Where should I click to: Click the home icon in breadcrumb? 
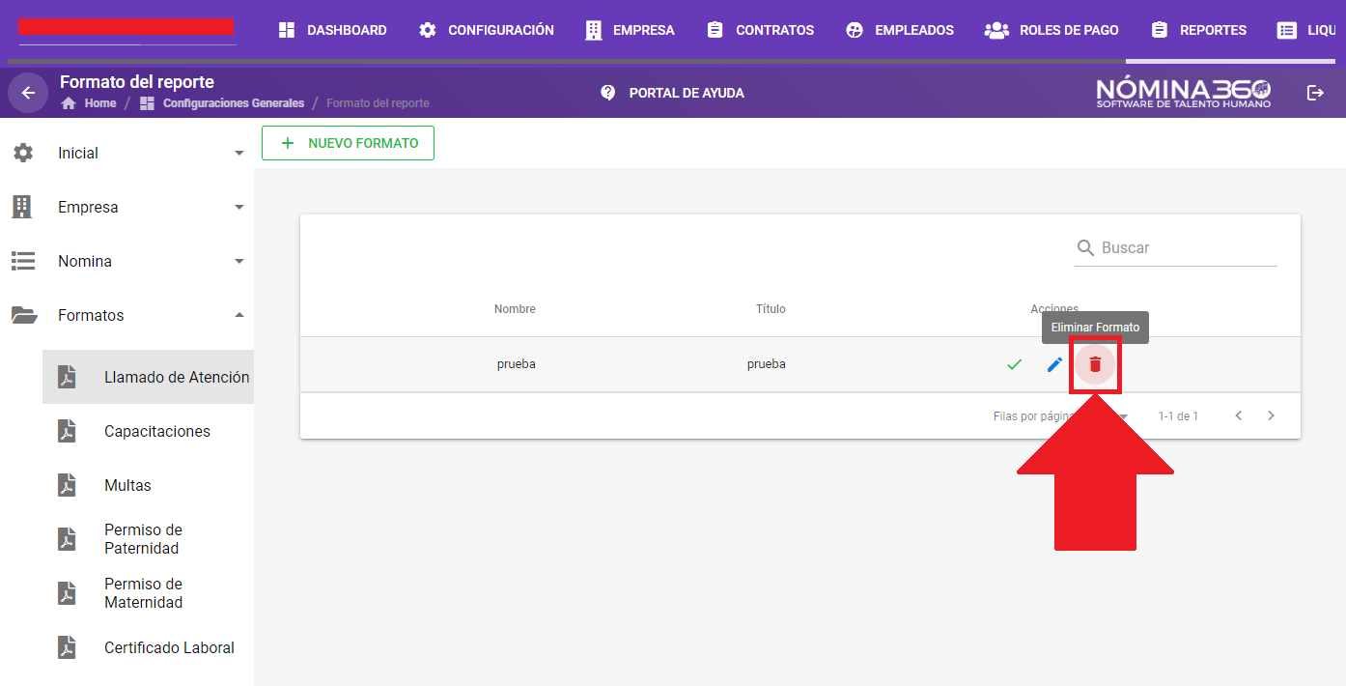(69, 103)
